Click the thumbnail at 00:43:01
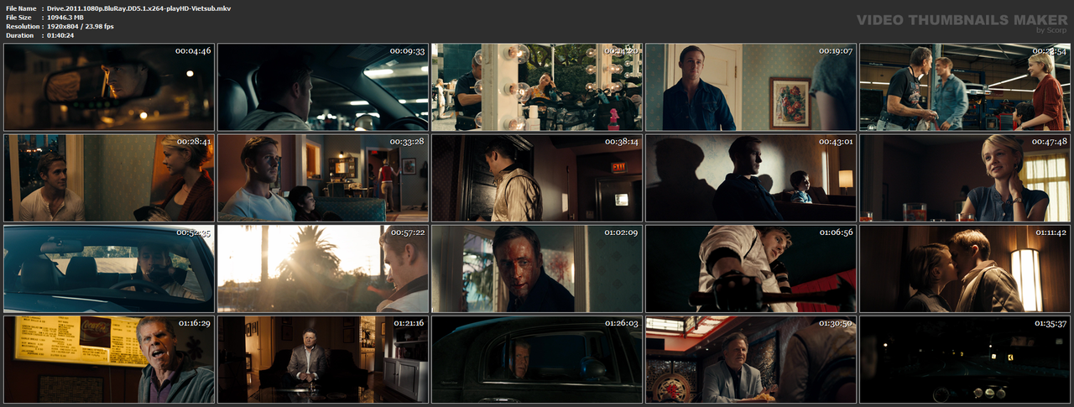 point(751,178)
